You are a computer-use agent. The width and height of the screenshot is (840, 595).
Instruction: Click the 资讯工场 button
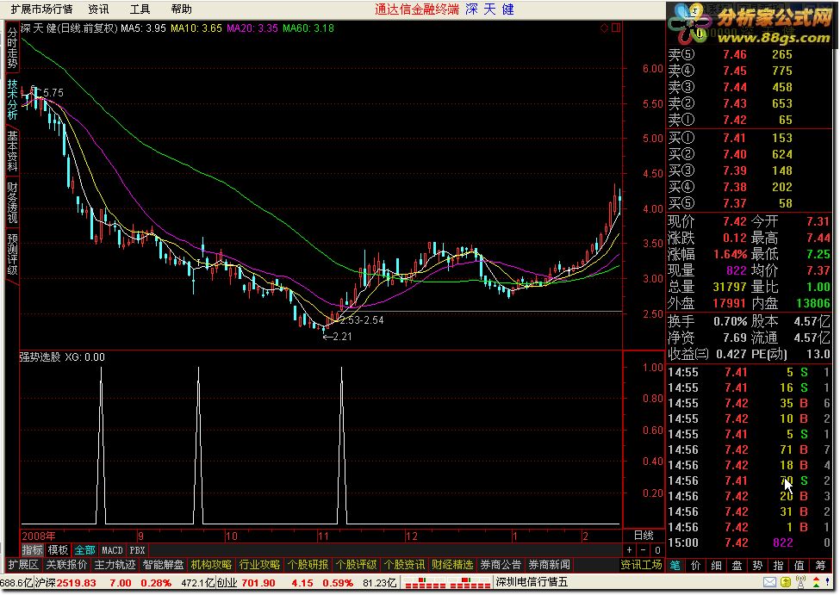pos(641,565)
